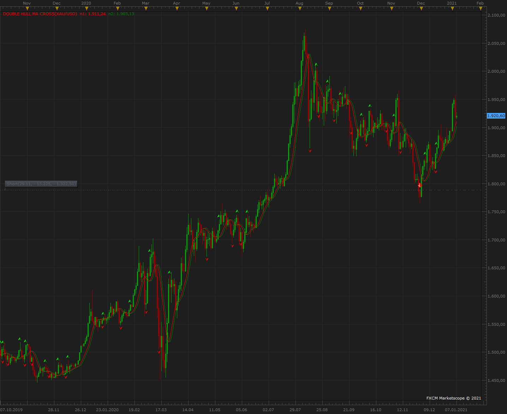
Task: Click the 26.12 date axis label
Action: [80, 410]
